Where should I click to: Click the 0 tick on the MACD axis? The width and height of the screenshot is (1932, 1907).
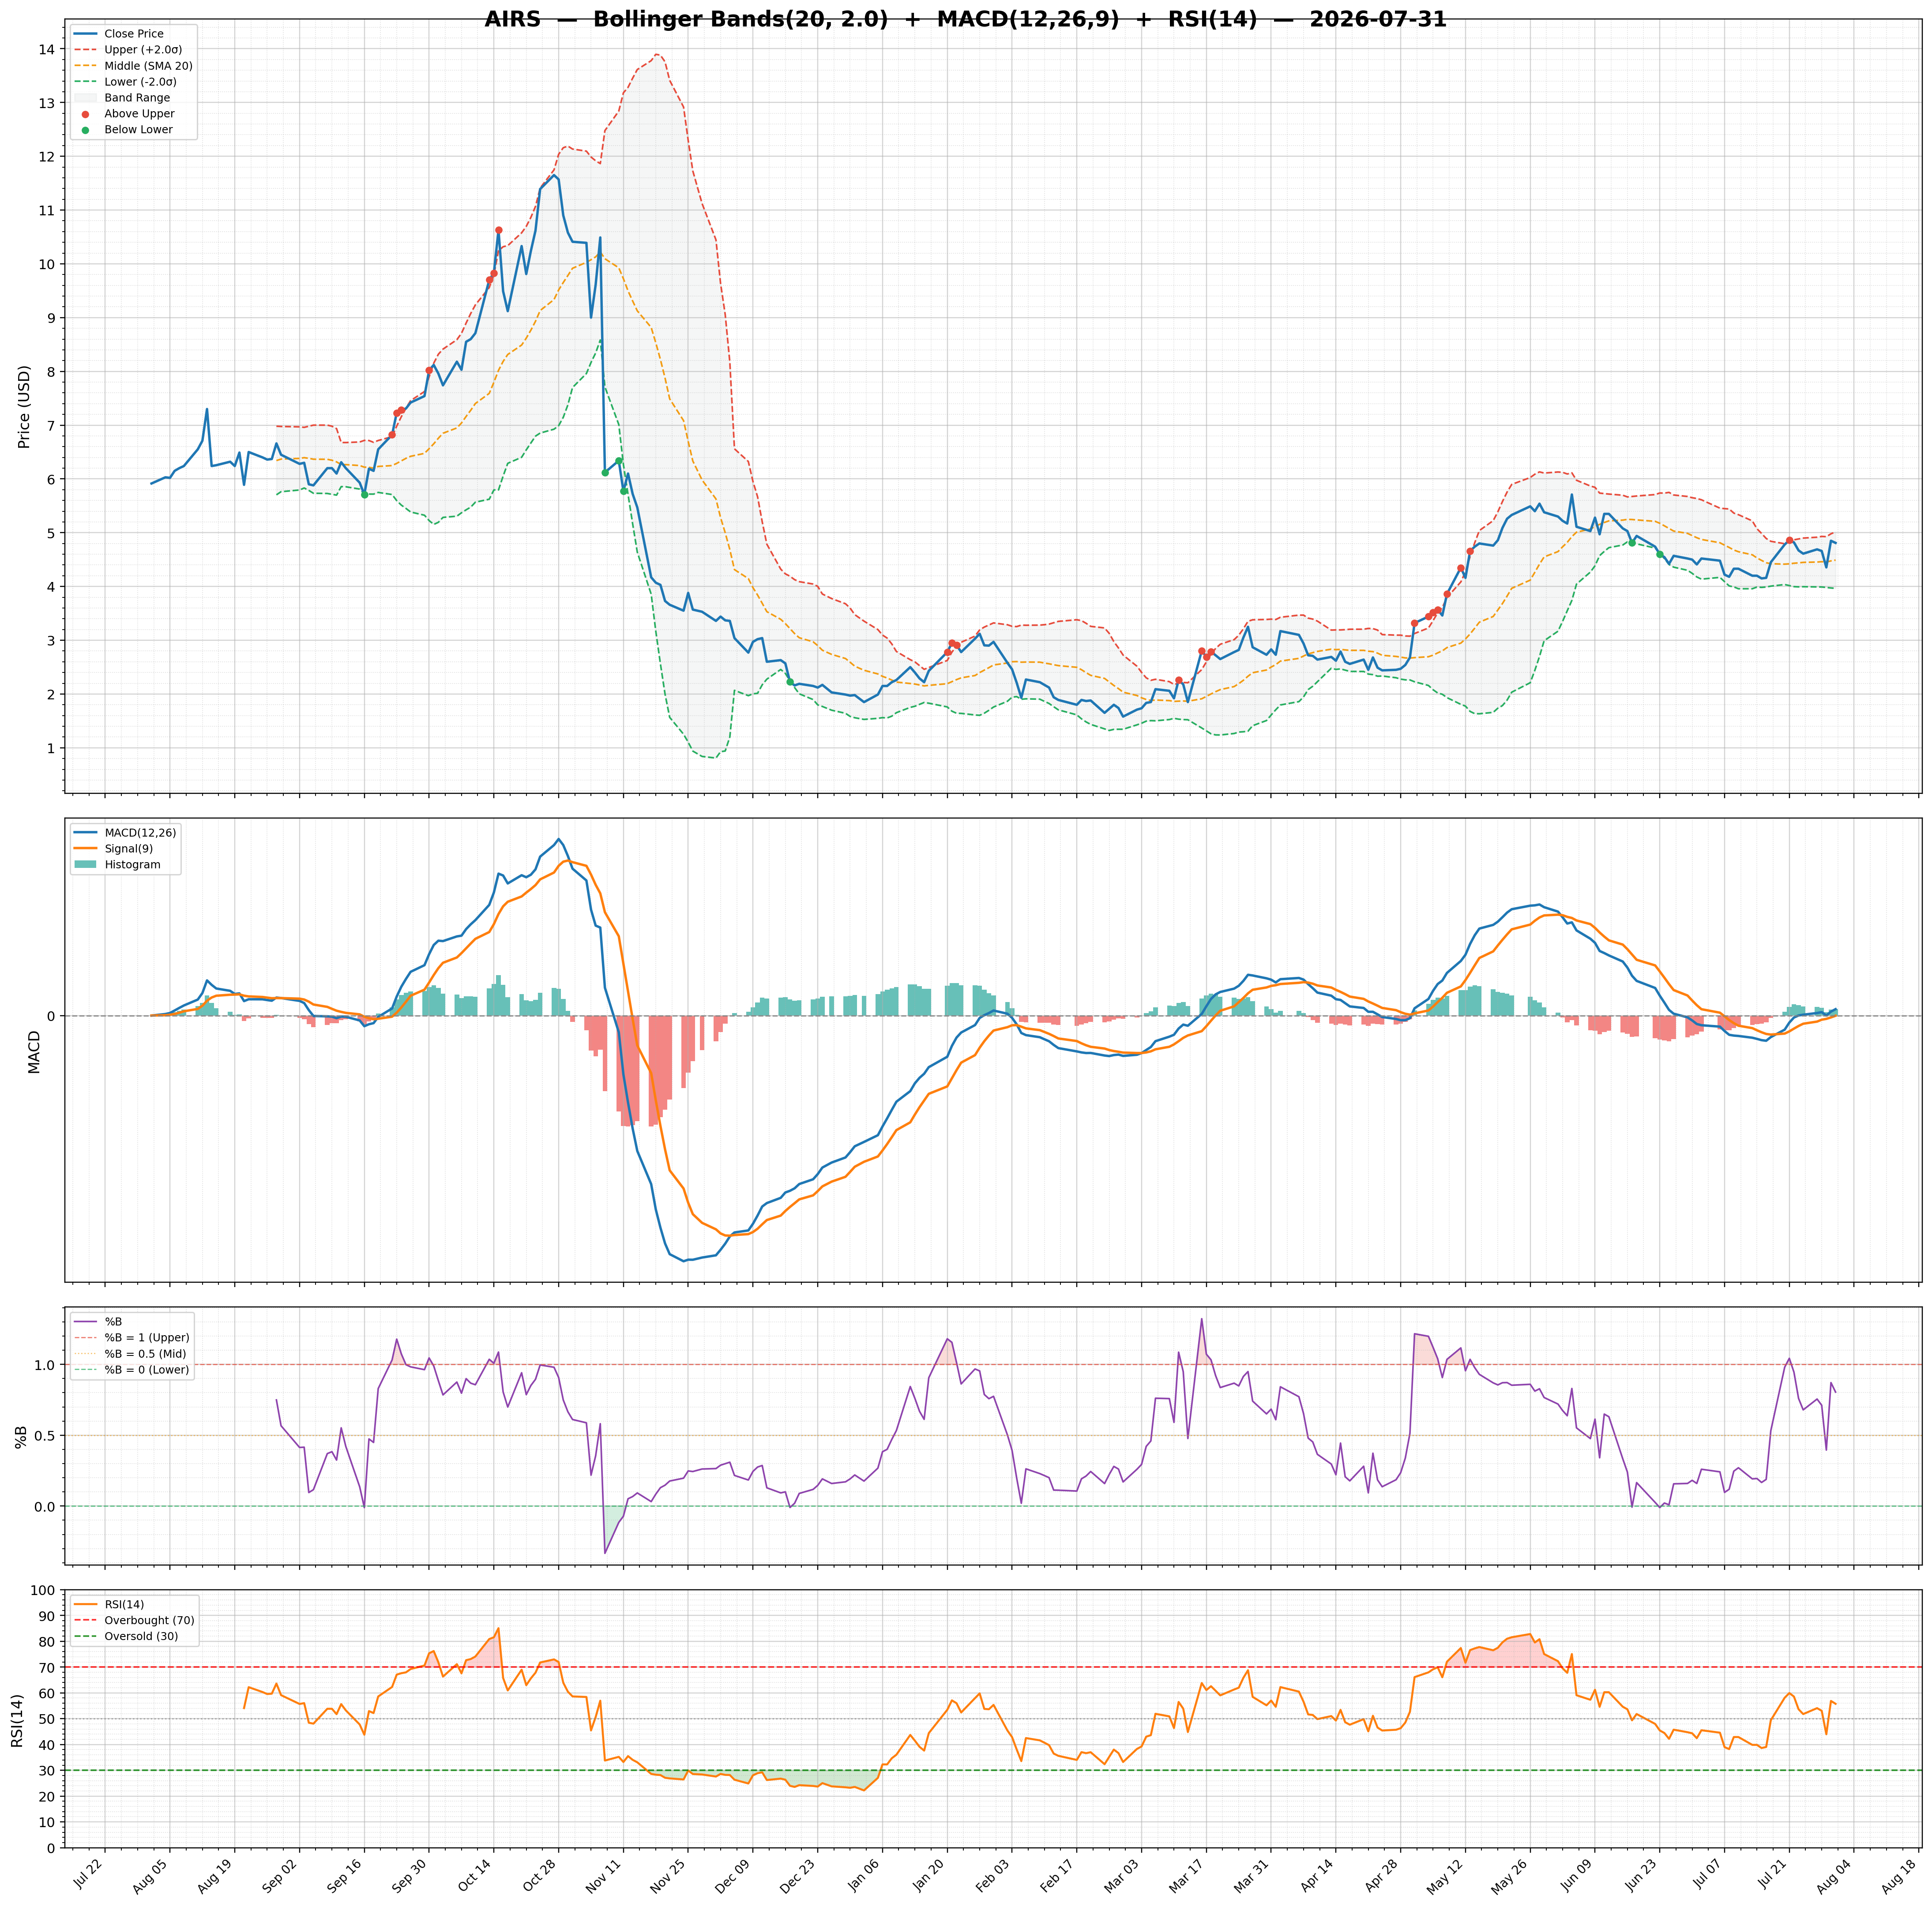[51, 1016]
